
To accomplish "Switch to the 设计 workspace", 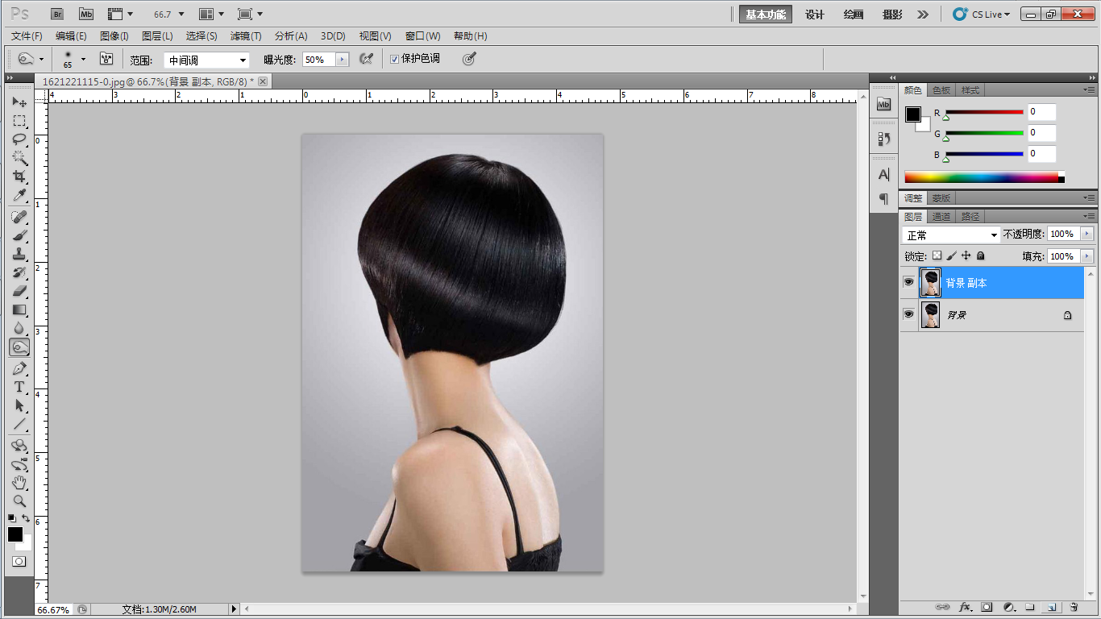I will tap(815, 15).
